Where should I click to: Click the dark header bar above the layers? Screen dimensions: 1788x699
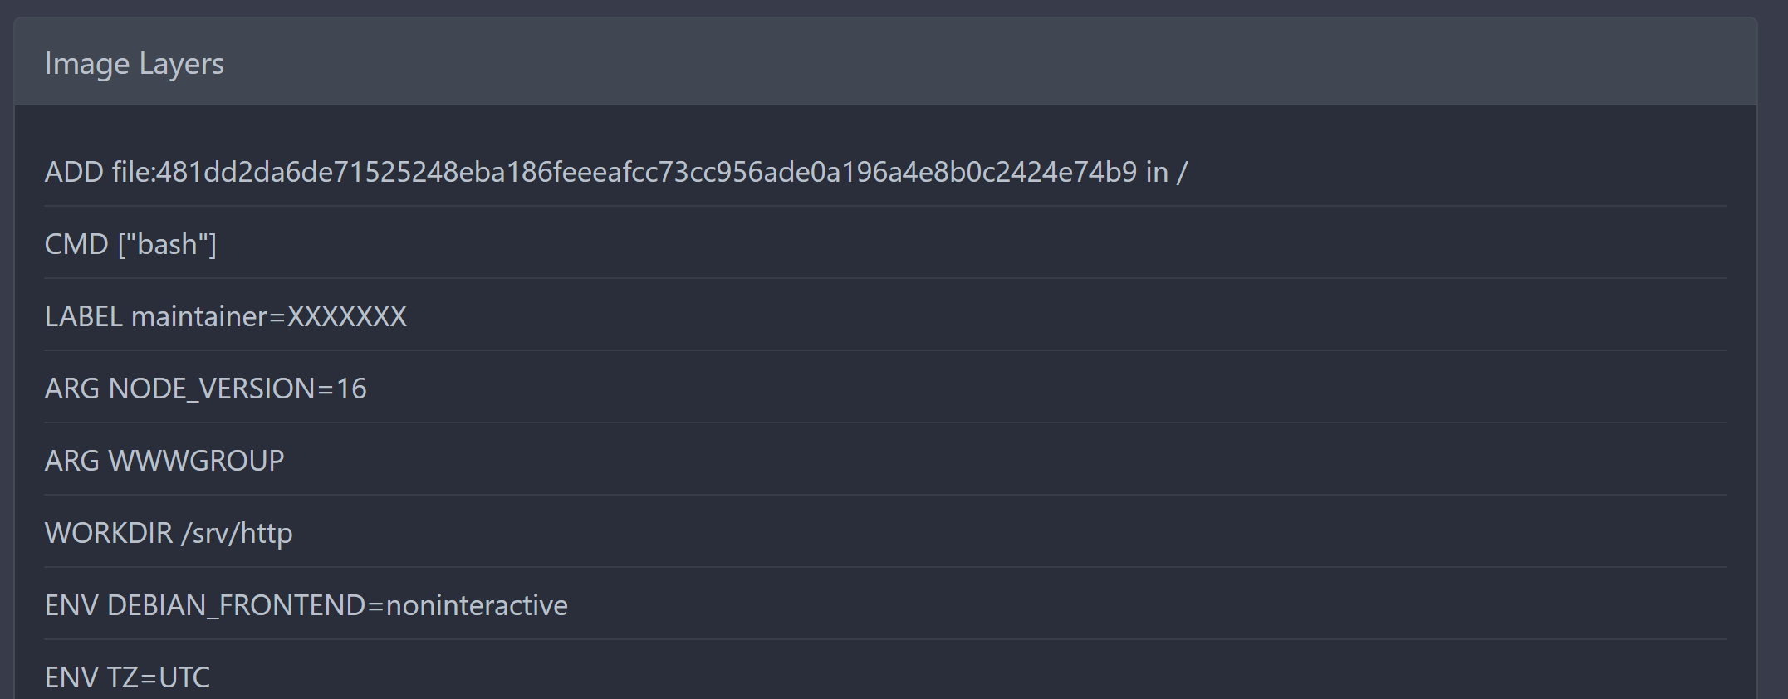coord(893,62)
